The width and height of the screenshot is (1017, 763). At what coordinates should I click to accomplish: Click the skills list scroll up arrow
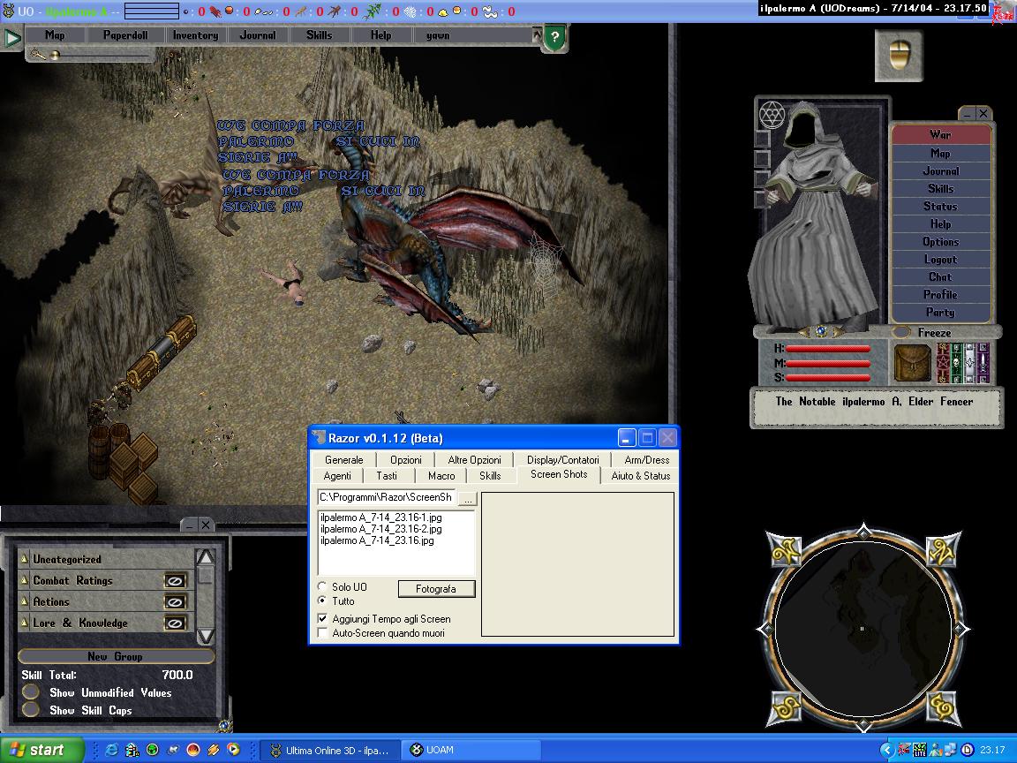(206, 557)
